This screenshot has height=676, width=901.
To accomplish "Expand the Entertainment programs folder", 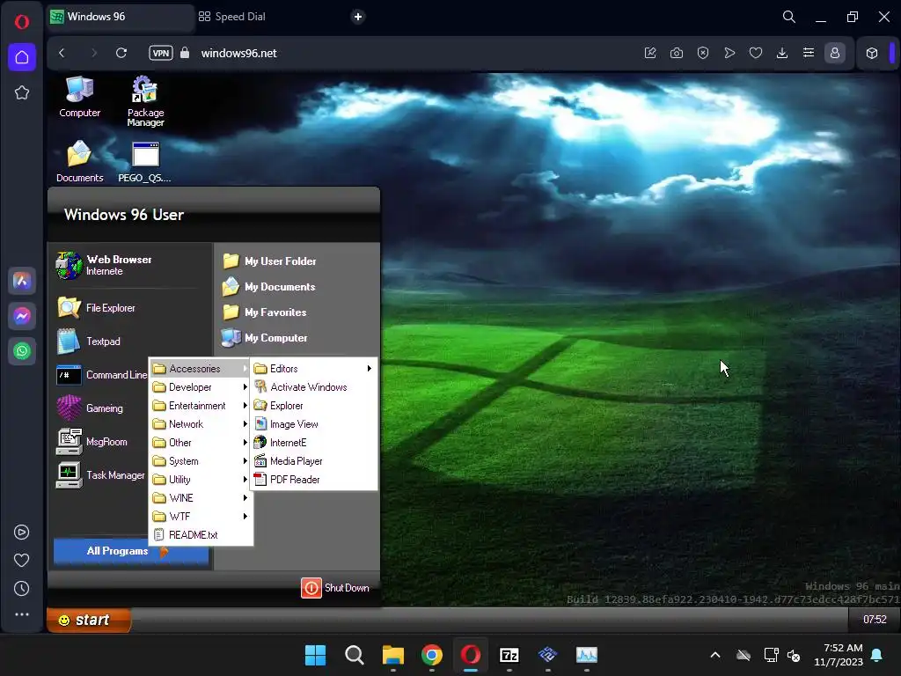I will tap(200, 405).
